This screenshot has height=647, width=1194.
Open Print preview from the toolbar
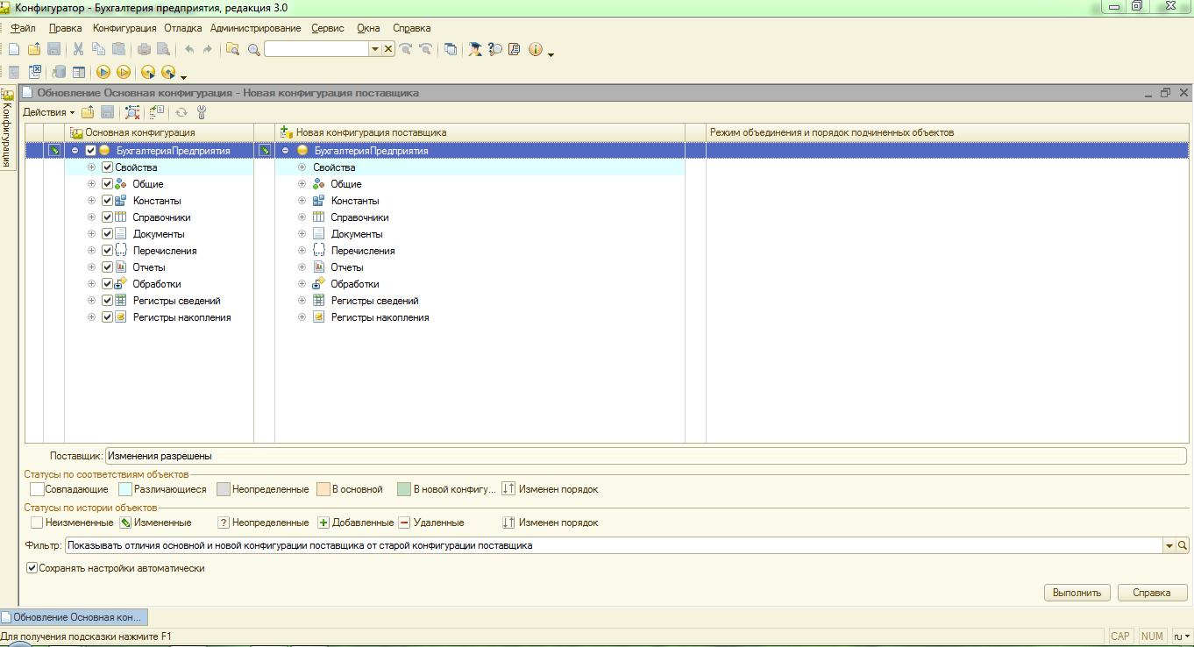162,50
